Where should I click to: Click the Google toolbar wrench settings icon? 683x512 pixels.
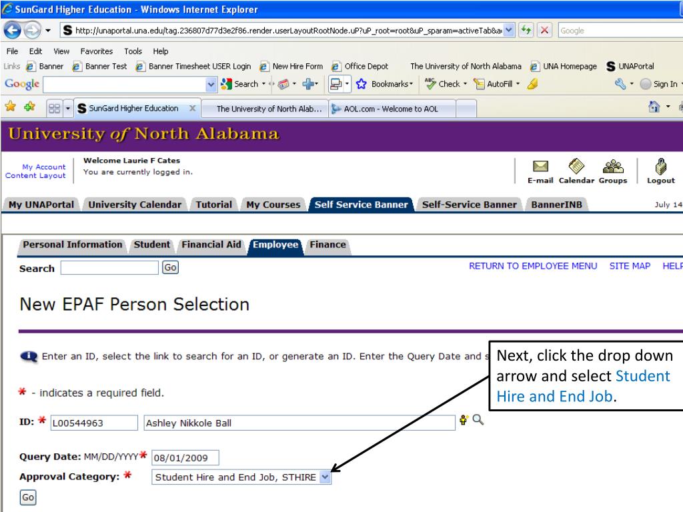pyautogui.click(x=620, y=83)
